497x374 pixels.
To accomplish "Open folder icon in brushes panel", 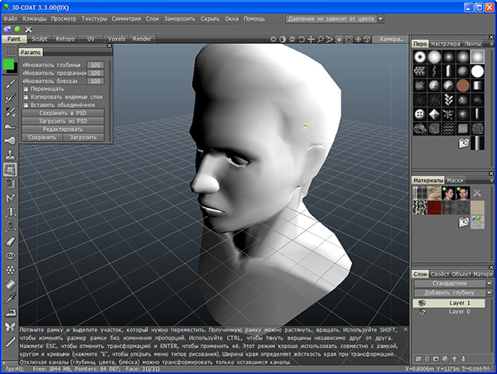I will click(x=463, y=144).
